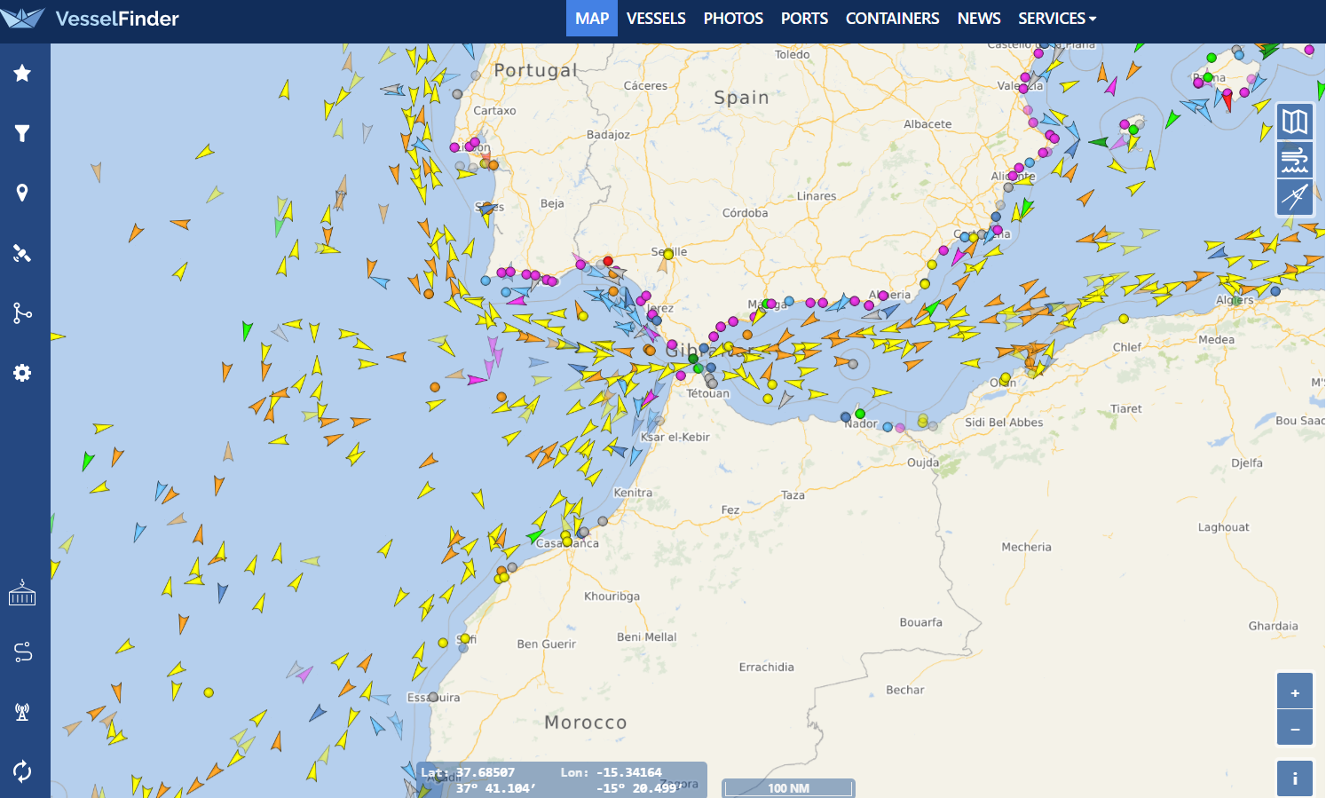1326x798 pixels.
Task: Click the map info "i" button
Action: click(1295, 778)
